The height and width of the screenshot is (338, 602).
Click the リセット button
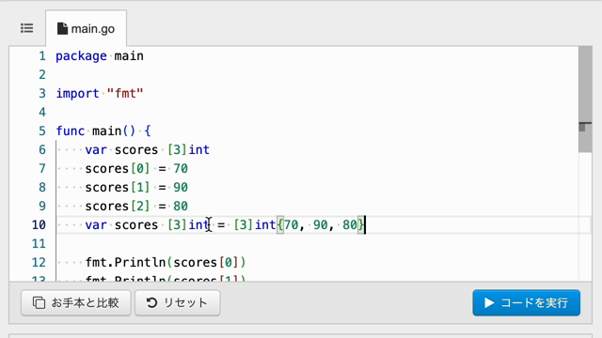pyautogui.click(x=178, y=302)
